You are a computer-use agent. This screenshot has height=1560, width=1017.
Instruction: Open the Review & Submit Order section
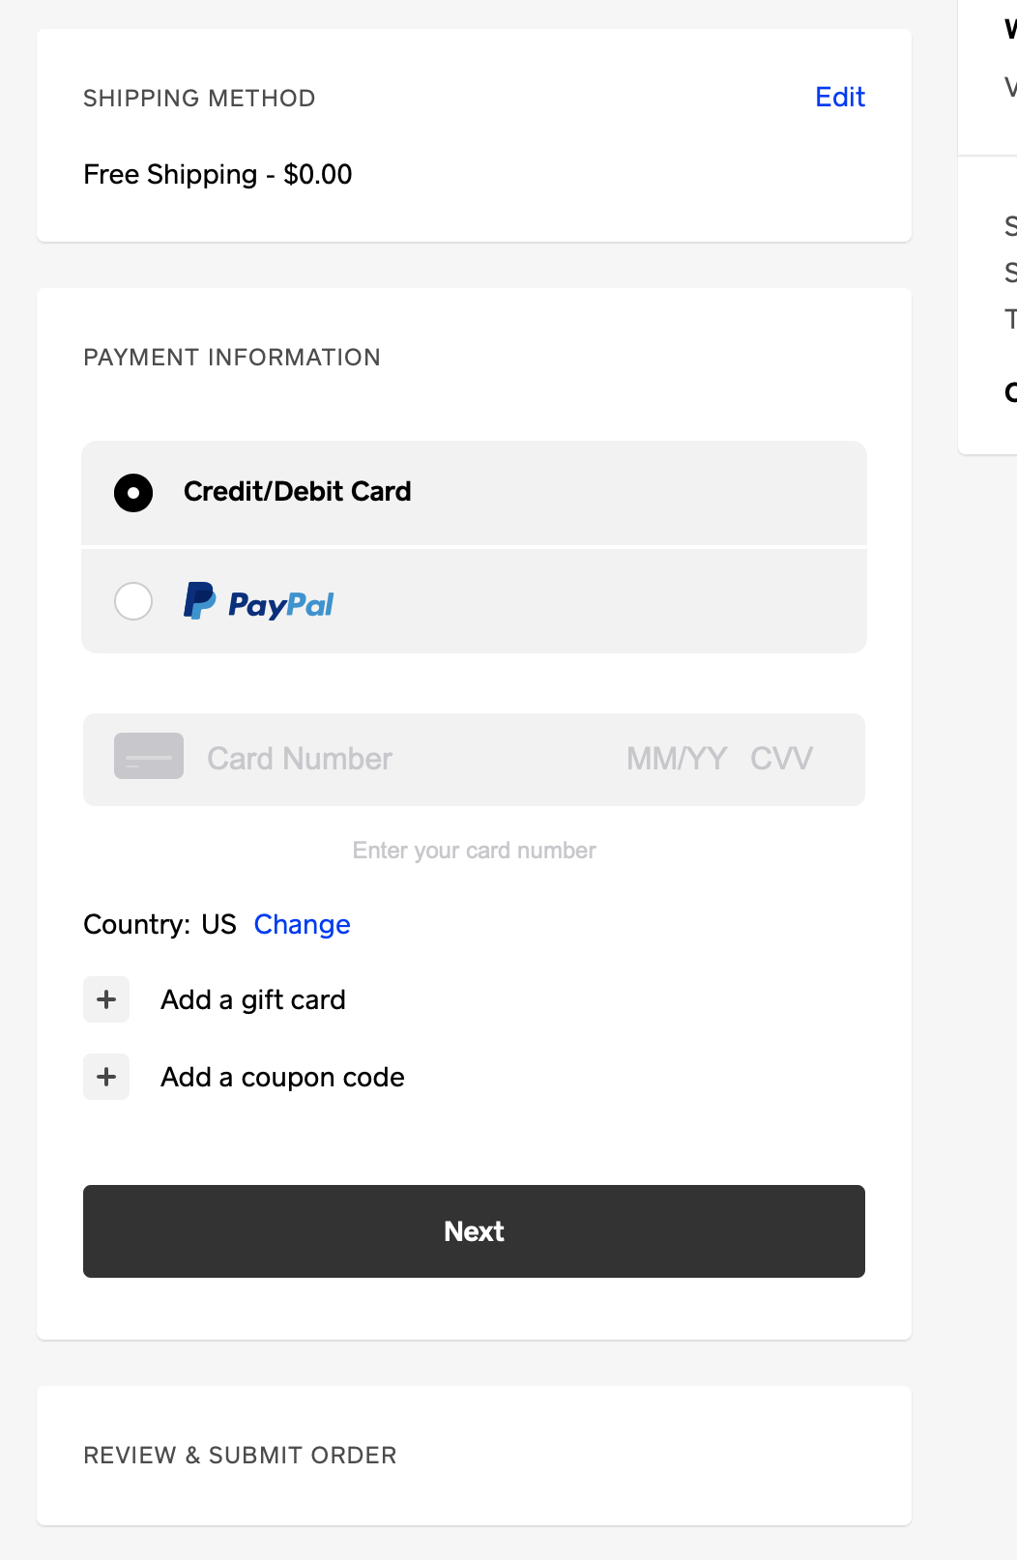pyautogui.click(x=240, y=1456)
